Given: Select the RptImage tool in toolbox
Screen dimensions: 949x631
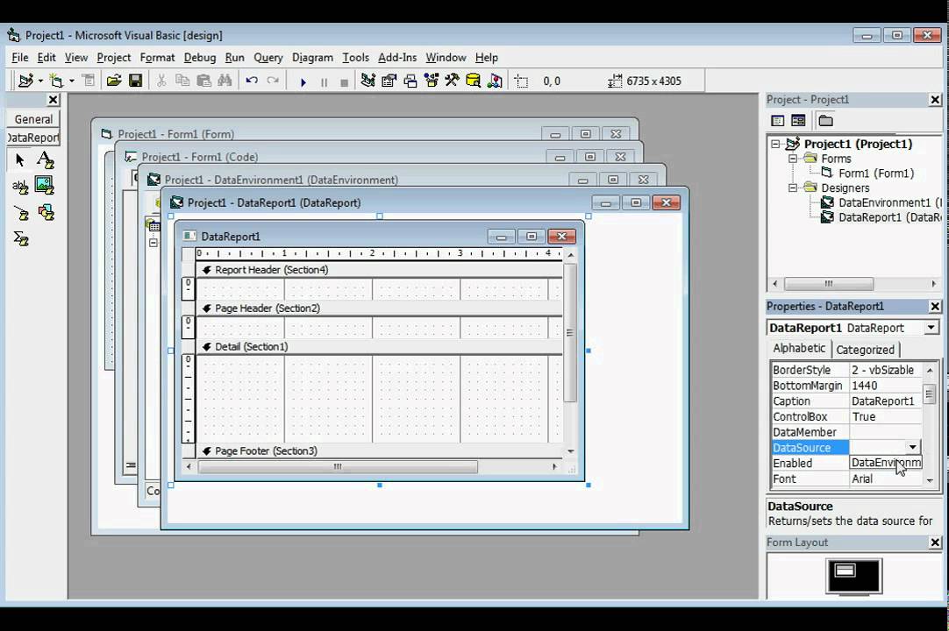Looking at the screenshot, I should (x=45, y=185).
